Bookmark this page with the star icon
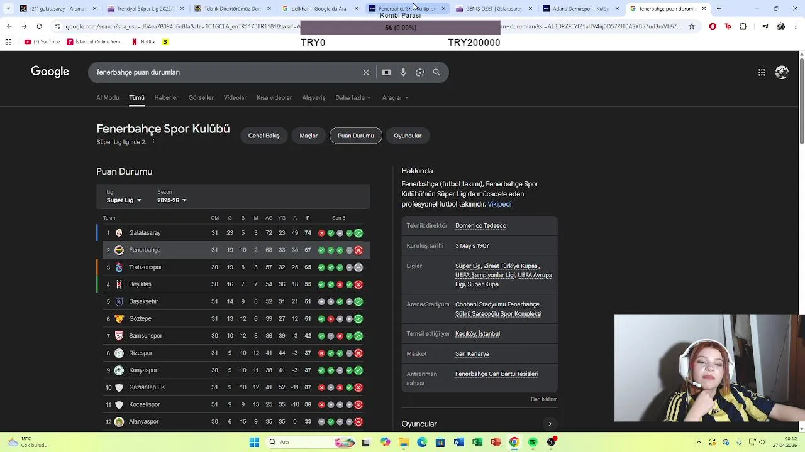 tap(692, 26)
